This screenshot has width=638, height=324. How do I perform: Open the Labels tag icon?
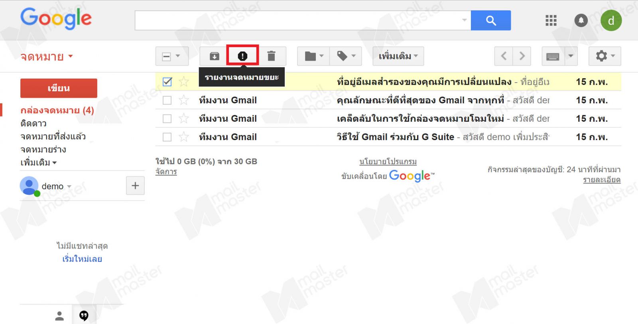click(x=346, y=56)
